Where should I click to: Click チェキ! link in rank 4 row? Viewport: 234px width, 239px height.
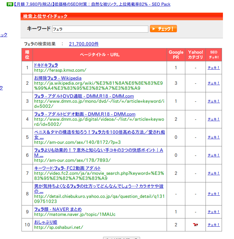tap(213, 119)
